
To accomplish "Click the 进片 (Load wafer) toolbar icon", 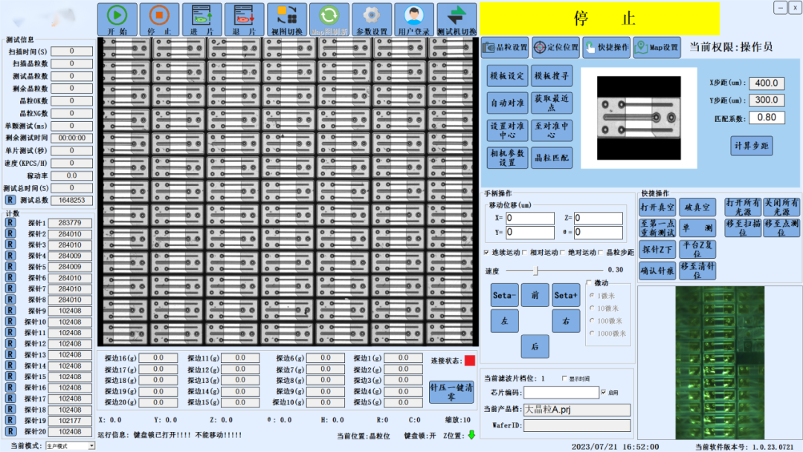I will (201, 19).
